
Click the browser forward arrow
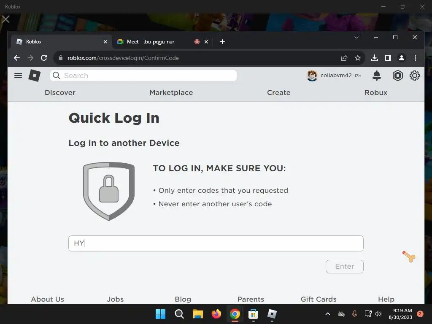(x=30, y=58)
